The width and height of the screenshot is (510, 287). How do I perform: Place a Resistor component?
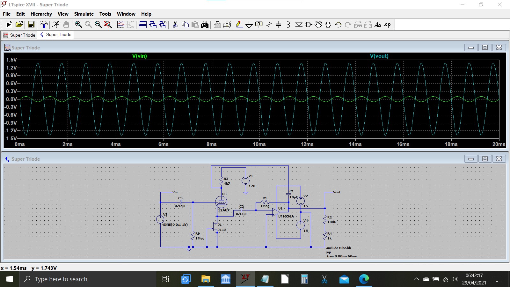click(269, 25)
